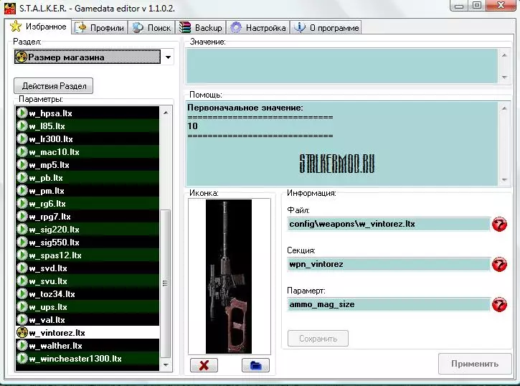Select w_hpsa.ltx in parameters list
This screenshot has width=520, height=386.
tap(88, 113)
